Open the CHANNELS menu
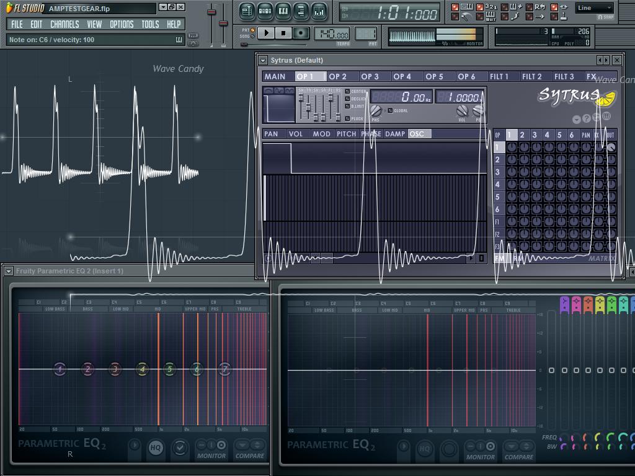 [64, 24]
